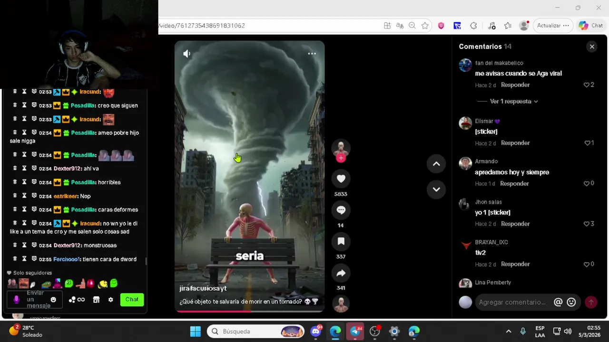Click the purple microphone in chat box

pyautogui.click(x=16, y=300)
